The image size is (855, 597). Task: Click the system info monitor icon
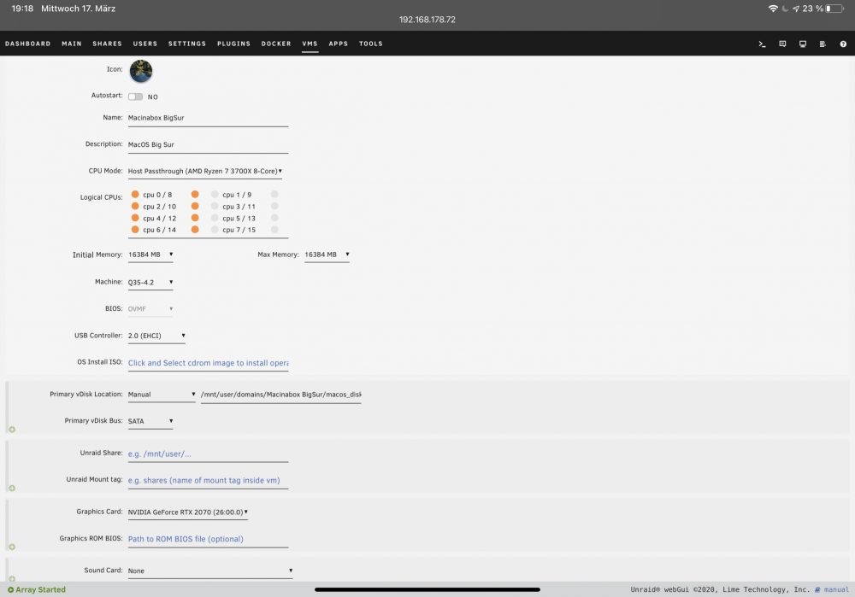[x=803, y=44]
